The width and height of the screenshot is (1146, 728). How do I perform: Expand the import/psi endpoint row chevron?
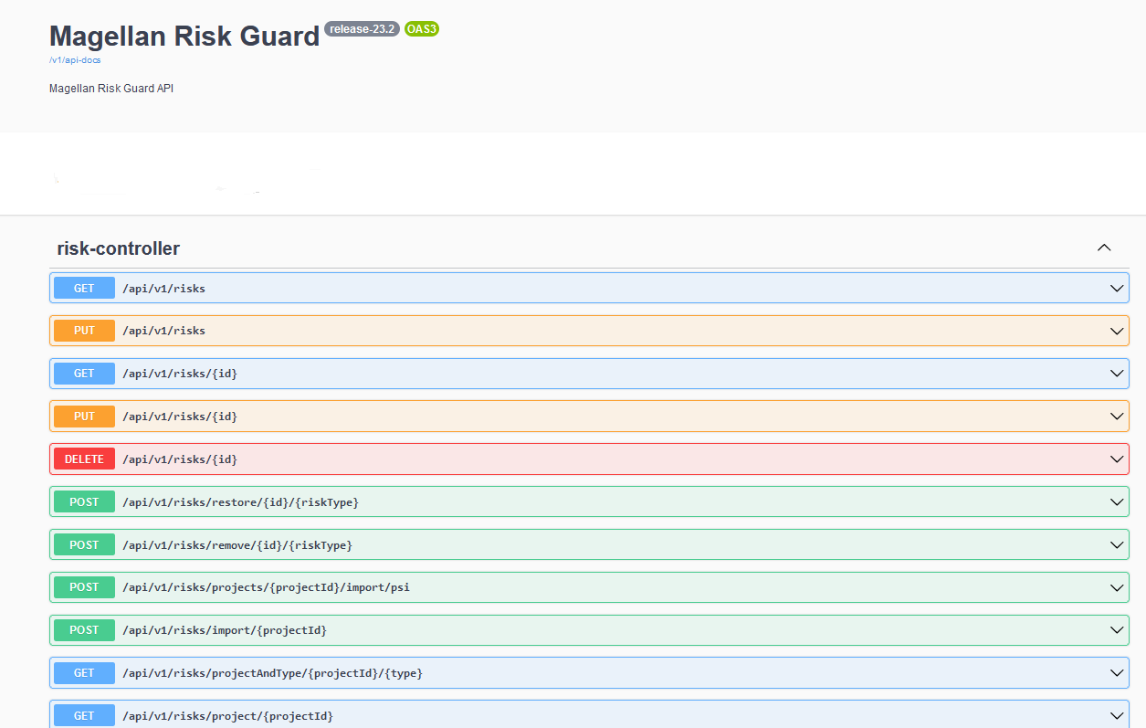point(1116,587)
